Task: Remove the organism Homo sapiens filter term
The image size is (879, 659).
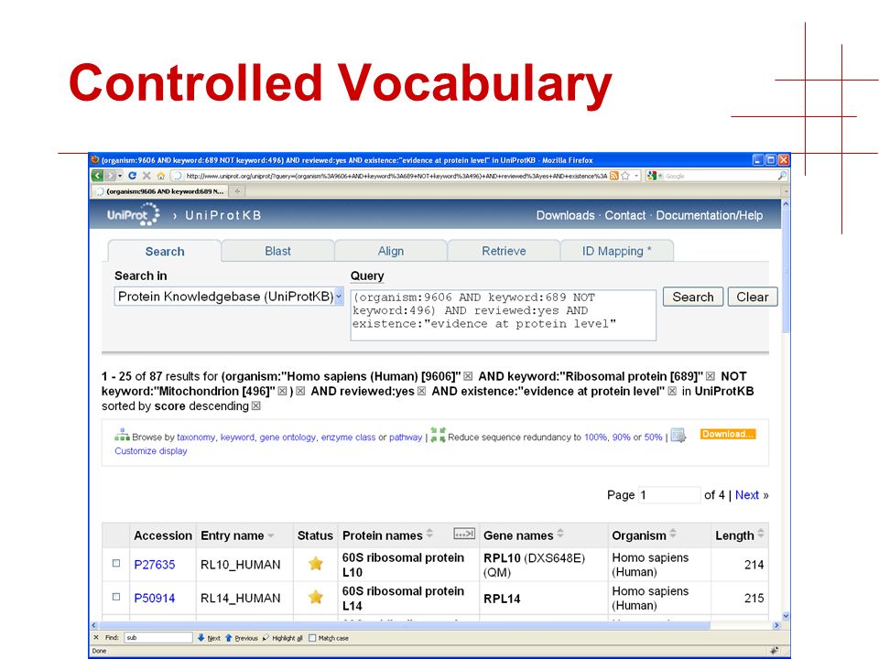Action: (x=468, y=376)
